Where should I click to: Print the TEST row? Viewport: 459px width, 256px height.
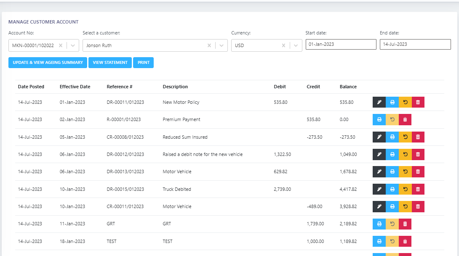coord(379,241)
